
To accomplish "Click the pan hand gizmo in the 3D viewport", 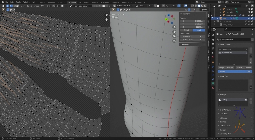I will coord(174,32).
